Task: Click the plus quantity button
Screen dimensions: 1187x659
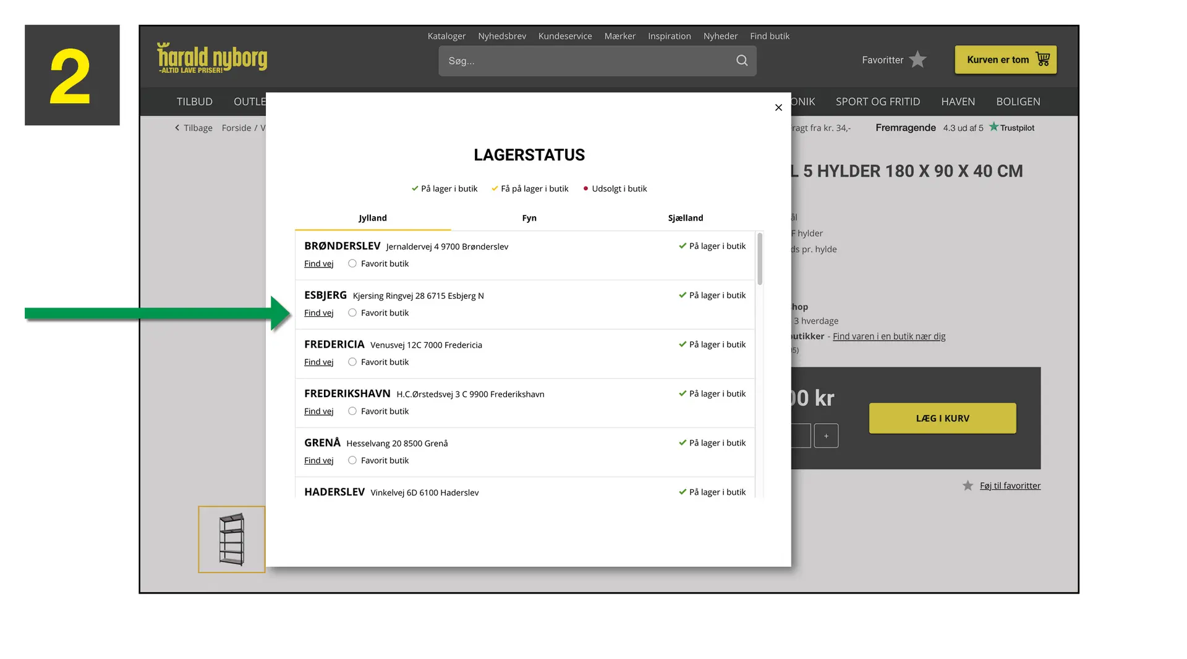Action: pos(826,436)
